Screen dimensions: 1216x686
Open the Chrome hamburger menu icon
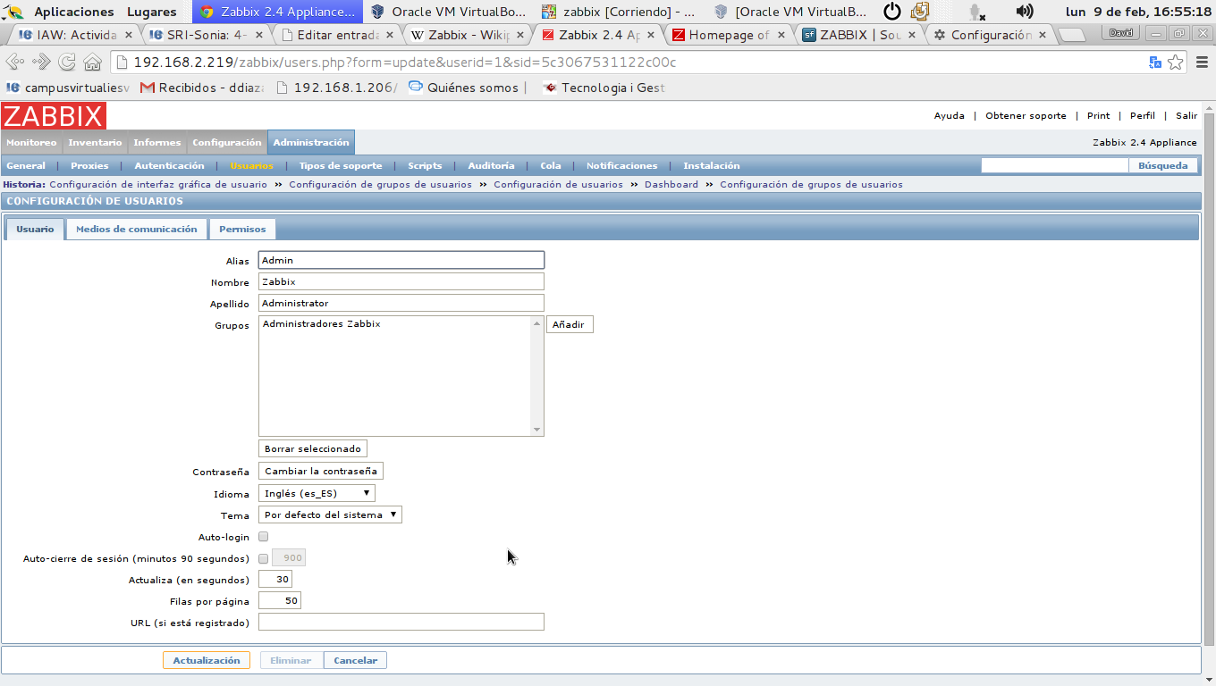1198,63
